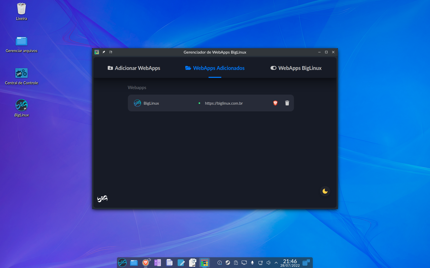The width and height of the screenshot is (430, 268).
Task: Maximize the Gerenciador de WebApps window
Action: coord(326,52)
